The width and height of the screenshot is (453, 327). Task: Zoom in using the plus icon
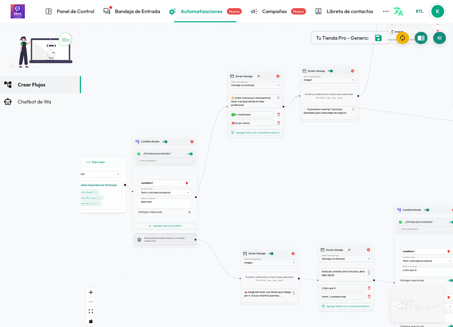click(x=91, y=292)
